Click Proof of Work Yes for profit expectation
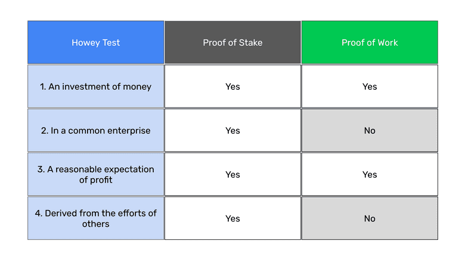 370,174
